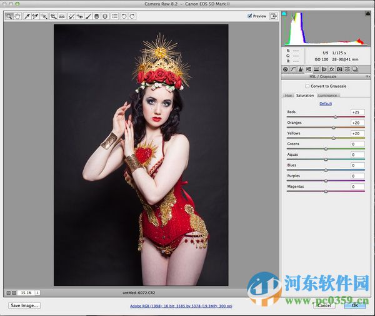
Task: Open the Basic panel tab
Action: pyautogui.click(x=286, y=69)
